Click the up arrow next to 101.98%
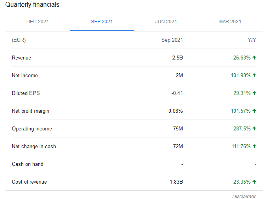 click(254, 75)
